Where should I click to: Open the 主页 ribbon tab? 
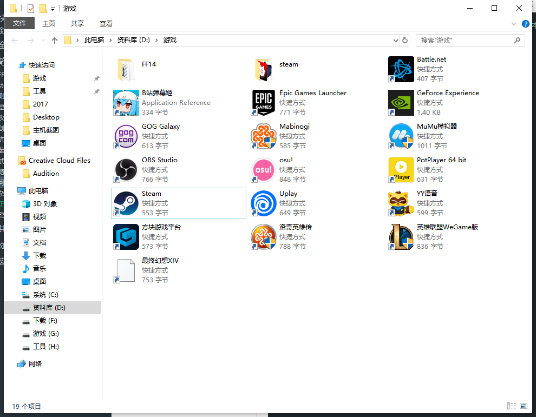click(x=49, y=24)
